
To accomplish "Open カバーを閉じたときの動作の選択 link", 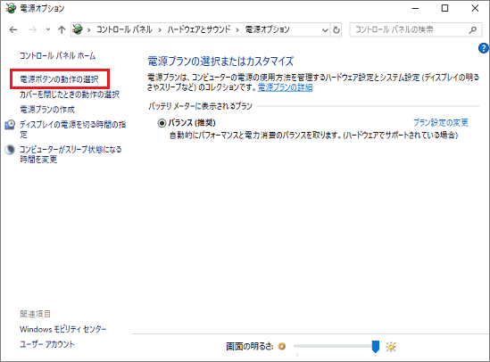I will [x=70, y=95].
